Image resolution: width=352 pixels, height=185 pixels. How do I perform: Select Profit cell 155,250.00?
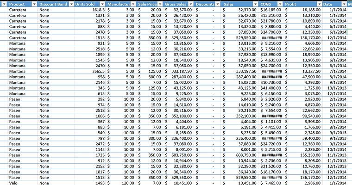pyautogui.click(x=302, y=155)
